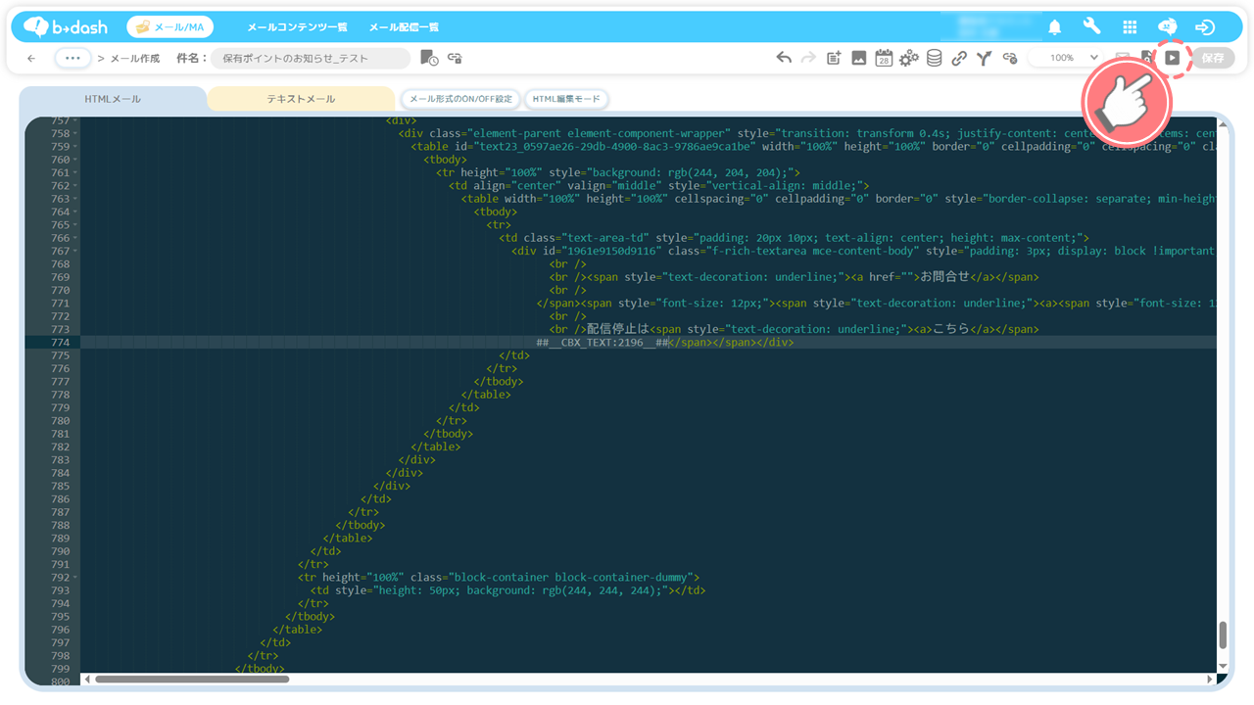Click the 保存 save button
1254x705 pixels.
pos(1213,58)
